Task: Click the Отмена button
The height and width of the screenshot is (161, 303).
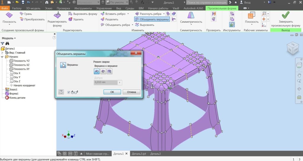Action: coord(131,92)
